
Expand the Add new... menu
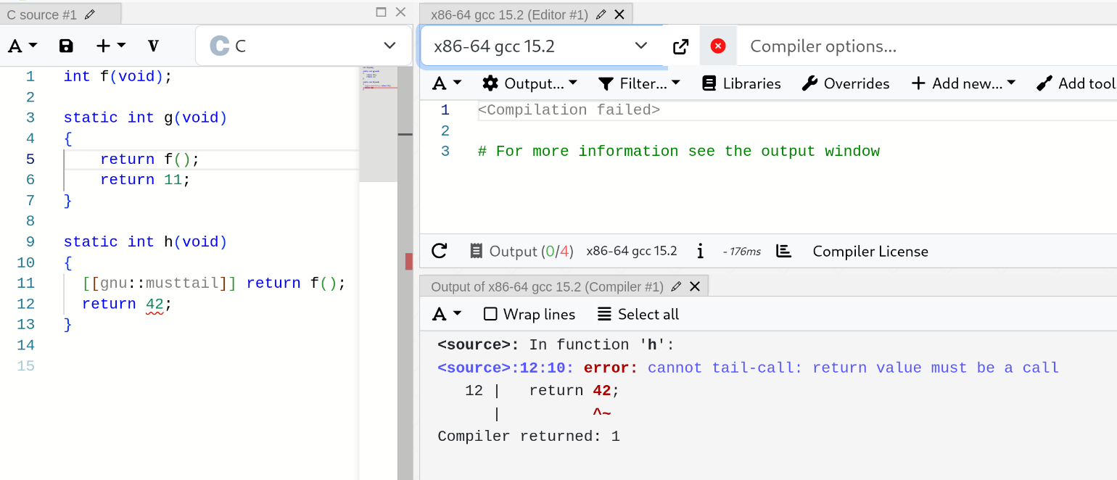coord(963,83)
